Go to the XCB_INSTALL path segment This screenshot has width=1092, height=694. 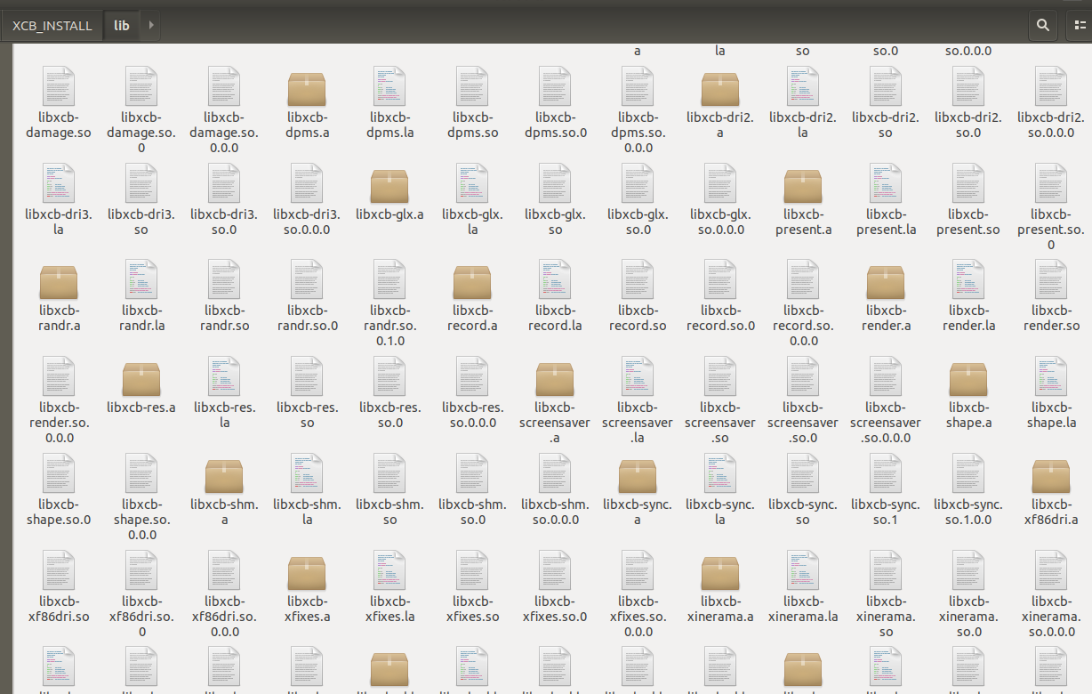52,26
